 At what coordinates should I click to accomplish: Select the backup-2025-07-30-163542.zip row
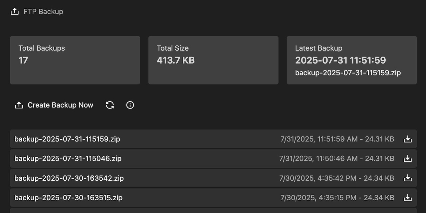pos(213,178)
